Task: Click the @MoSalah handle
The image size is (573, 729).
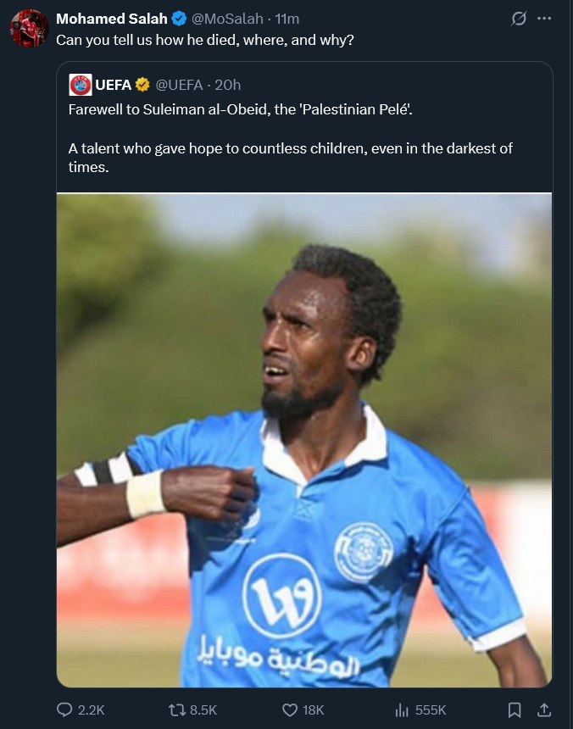Action: click(227, 19)
